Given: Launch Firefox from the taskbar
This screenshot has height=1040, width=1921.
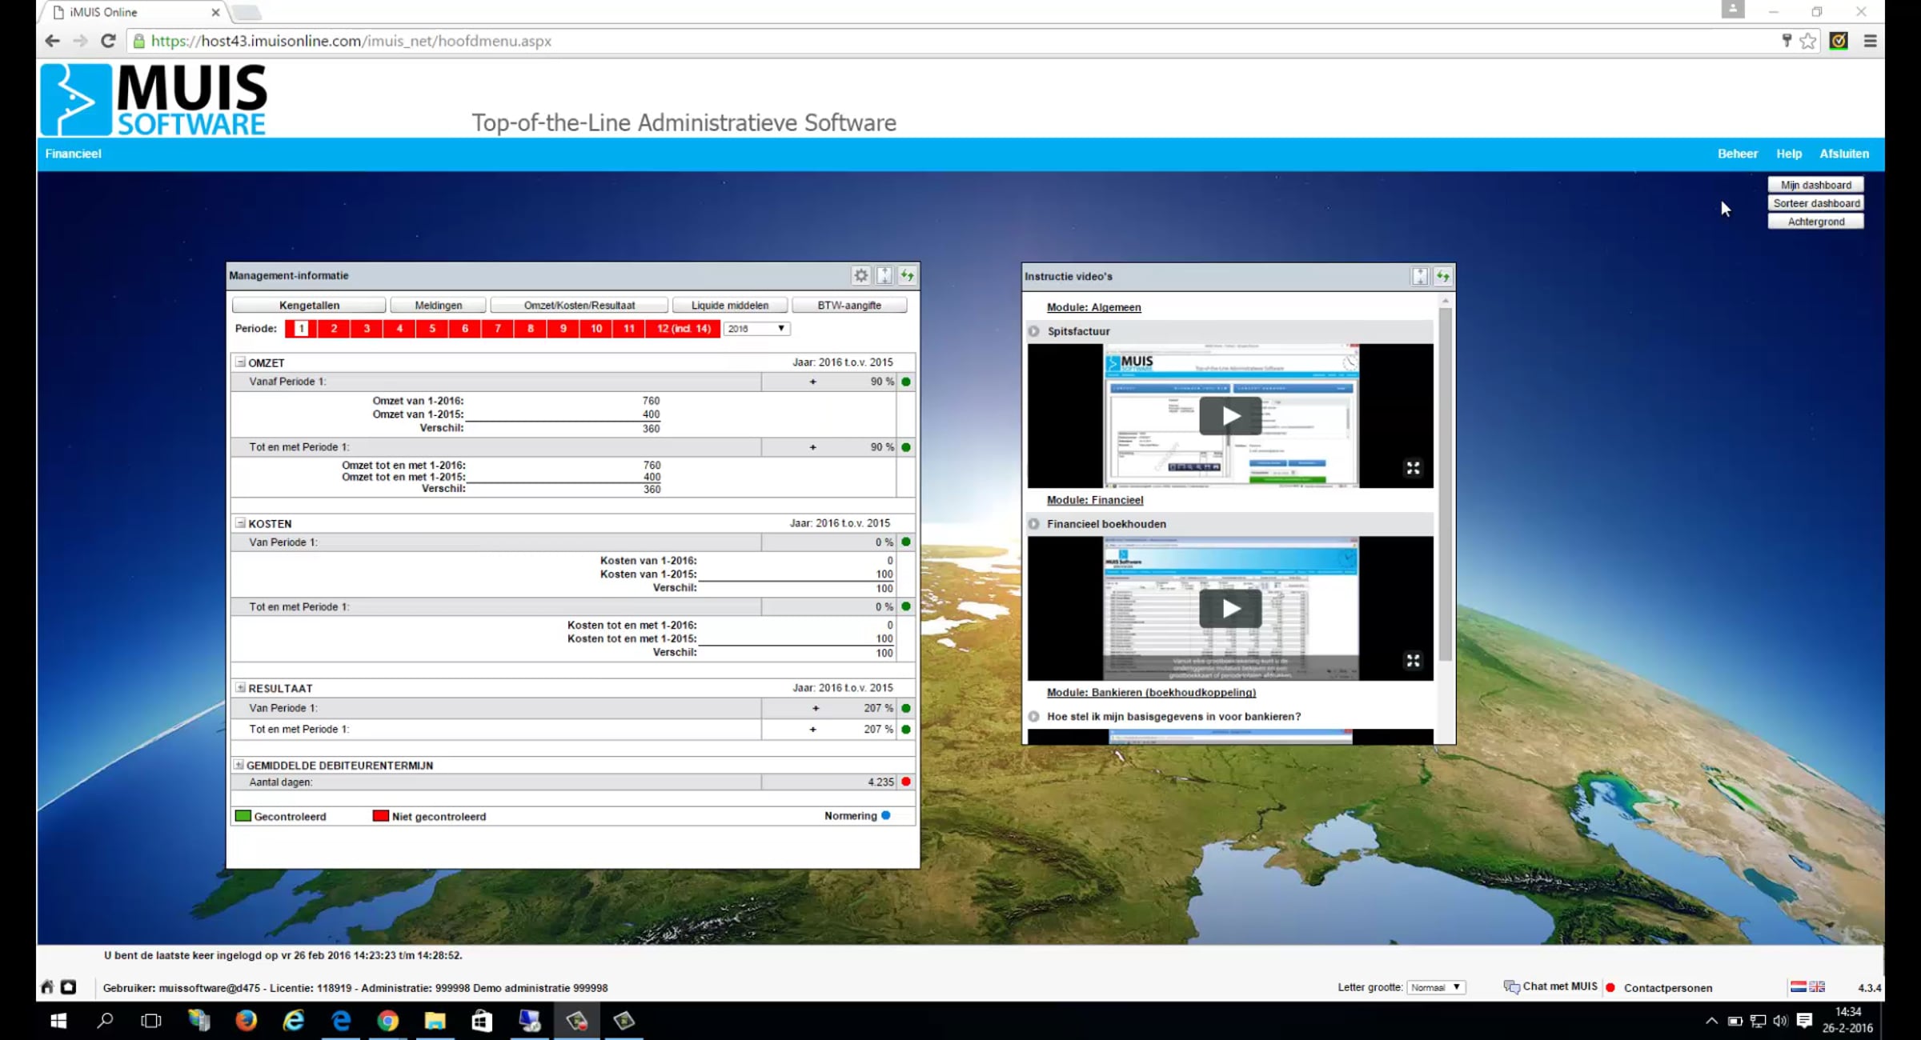Looking at the screenshot, I should coord(247,1021).
